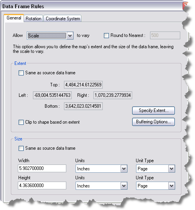This screenshot has height=210, width=195.
Task: Click the Width input field
Action: 42,168
